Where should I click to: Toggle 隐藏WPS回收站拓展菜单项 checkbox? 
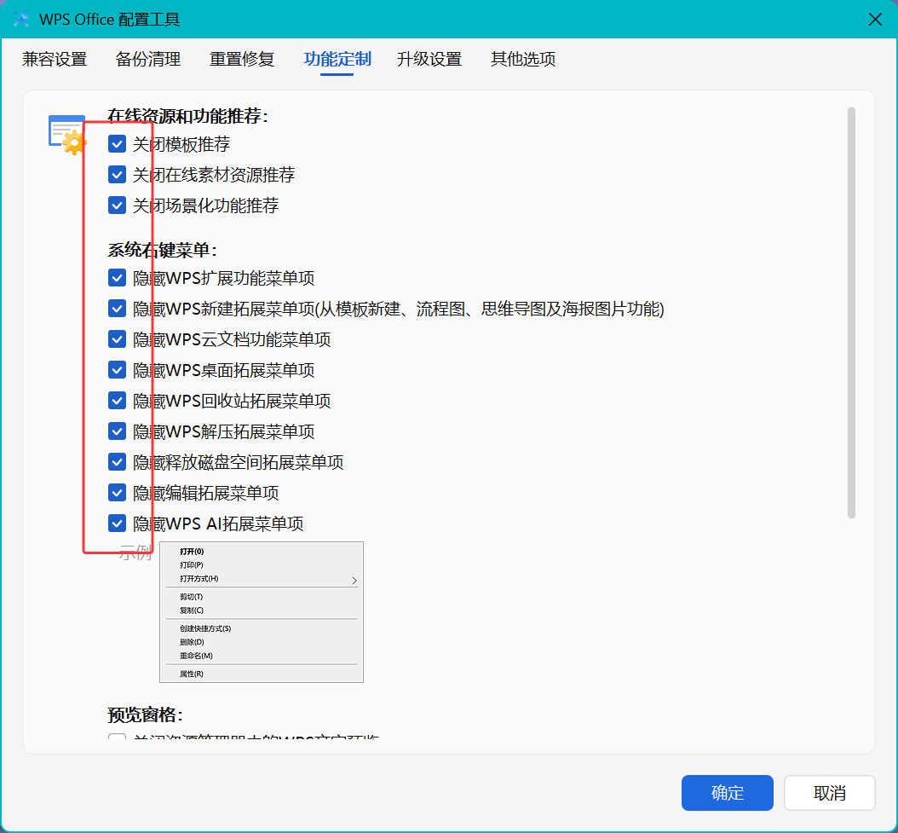tap(117, 401)
